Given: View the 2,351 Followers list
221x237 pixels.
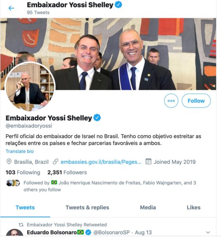Looking at the screenshot, I should tap(67, 173).
